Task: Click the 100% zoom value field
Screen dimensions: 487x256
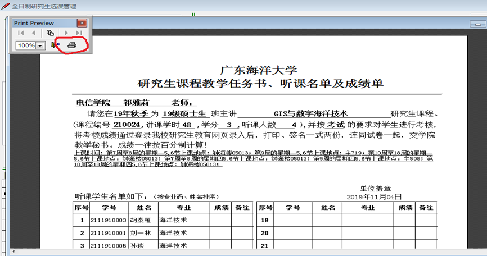Action: coord(25,45)
